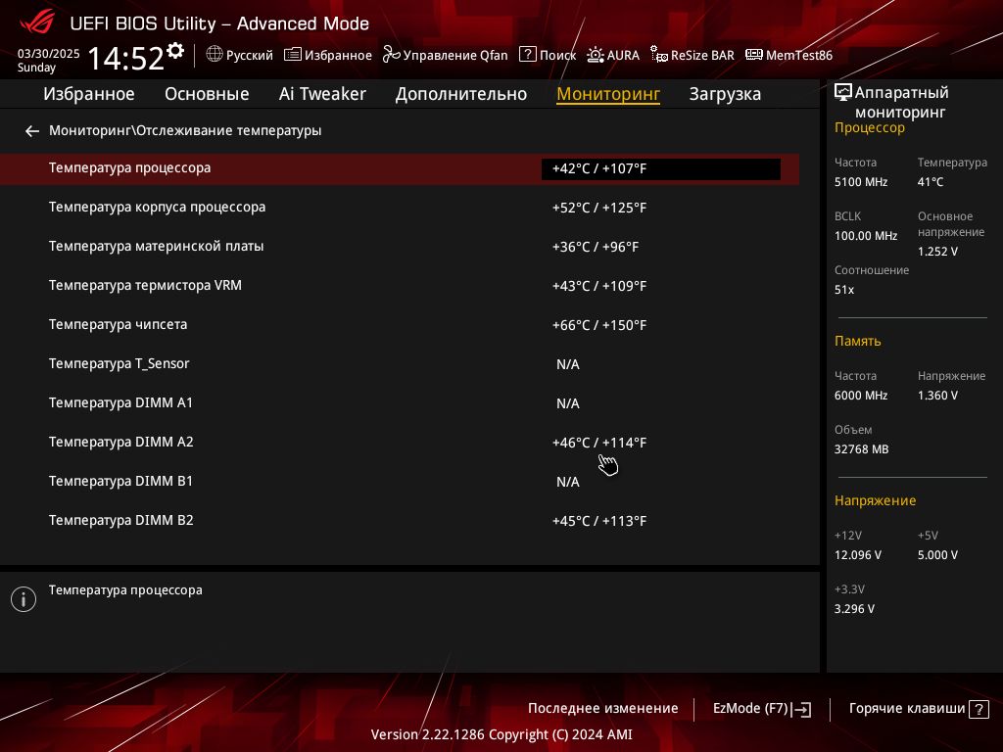Change language via Русский label
Screen dimensions: 1003x752
[x=250, y=56]
